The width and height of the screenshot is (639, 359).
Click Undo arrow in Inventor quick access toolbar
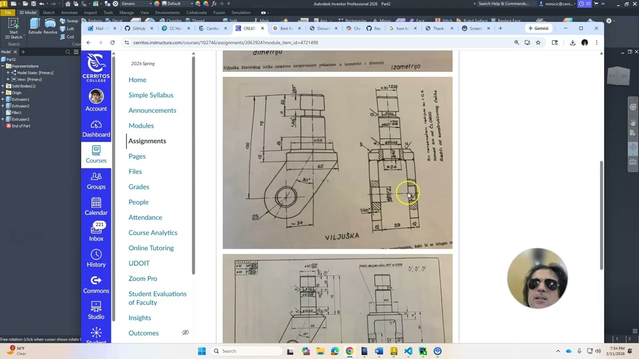[x=41, y=3]
